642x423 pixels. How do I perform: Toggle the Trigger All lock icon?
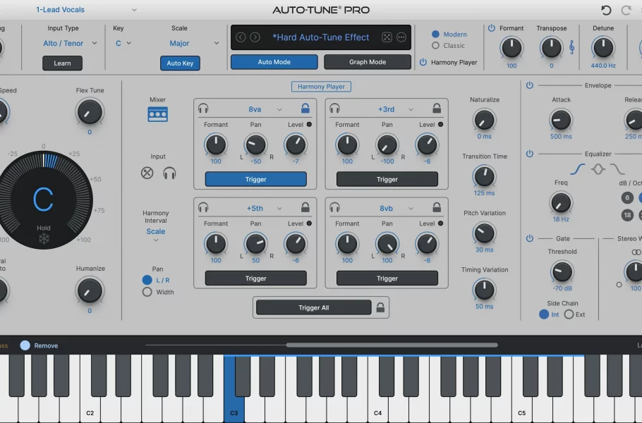tap(380, 307)
